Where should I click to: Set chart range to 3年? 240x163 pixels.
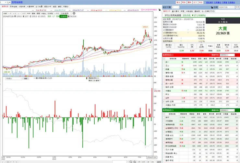[x=152, y=162]
